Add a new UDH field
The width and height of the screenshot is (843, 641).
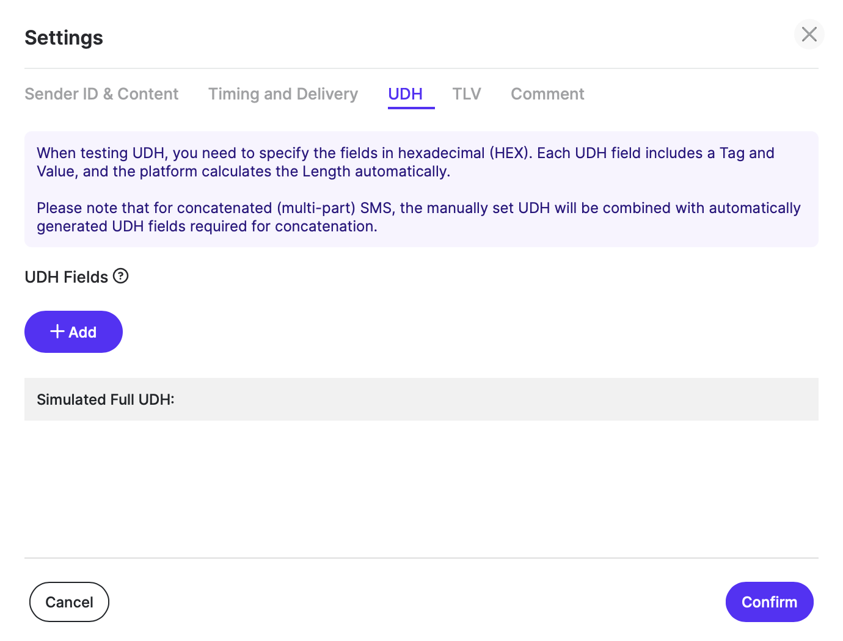(x=73, y=331)
